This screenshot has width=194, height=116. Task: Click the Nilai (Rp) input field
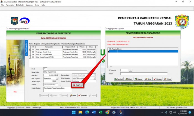point(51,75)
